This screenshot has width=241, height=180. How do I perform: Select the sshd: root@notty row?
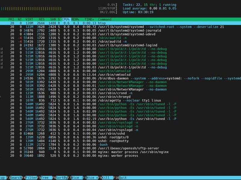pos(120,141)
